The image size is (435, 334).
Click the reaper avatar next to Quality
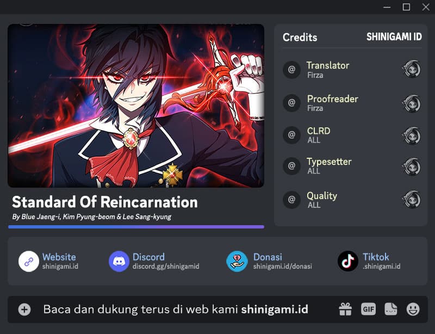tap(412, 199)
